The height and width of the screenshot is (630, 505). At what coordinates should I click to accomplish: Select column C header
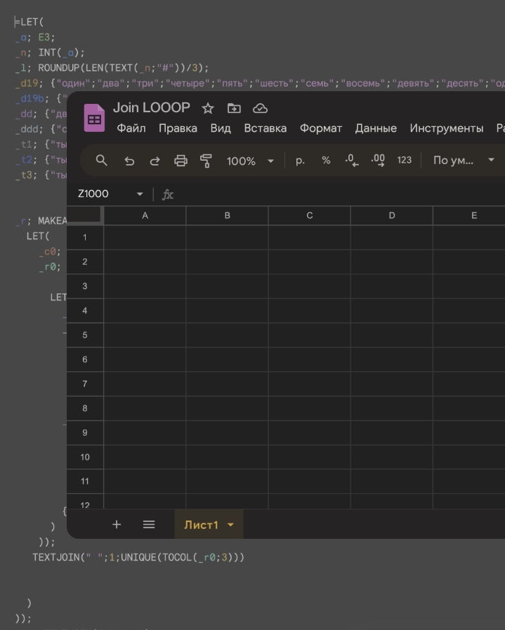pyautogui.click(x=310, y=215)
